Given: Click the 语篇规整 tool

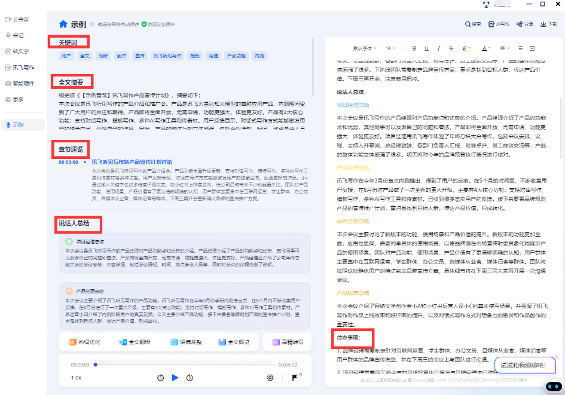Looking at the screenshot, I should point(186,342).
